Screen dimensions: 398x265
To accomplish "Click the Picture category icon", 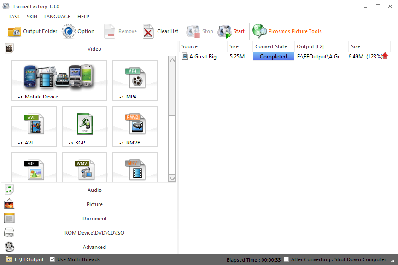I will coord(9,204).
